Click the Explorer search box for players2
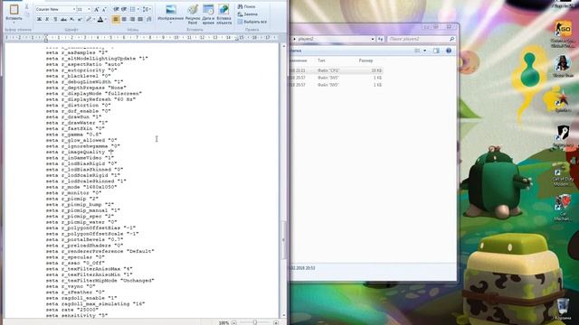 (421, 39)
